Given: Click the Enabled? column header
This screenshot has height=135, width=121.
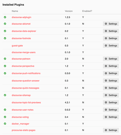Looking at the screenshot, I should (x=87, y=11).
